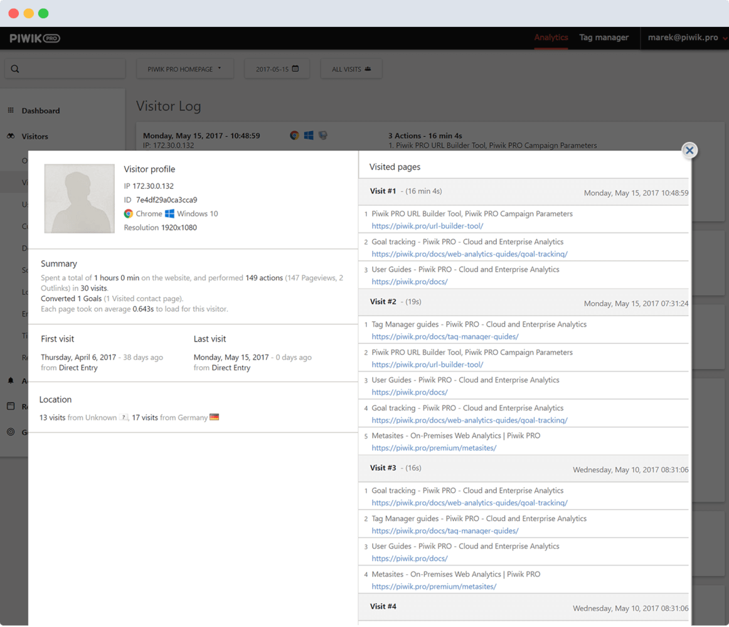Open Visitors in the sidebar
The image size is (729, 627).
pyautogui.click(x=35, y=136)
